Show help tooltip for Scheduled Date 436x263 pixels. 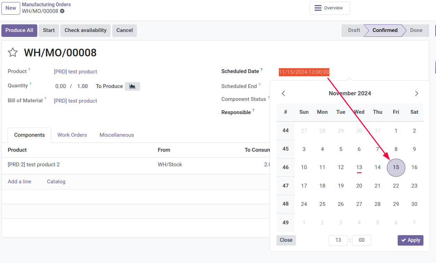[x=262, y=70]
